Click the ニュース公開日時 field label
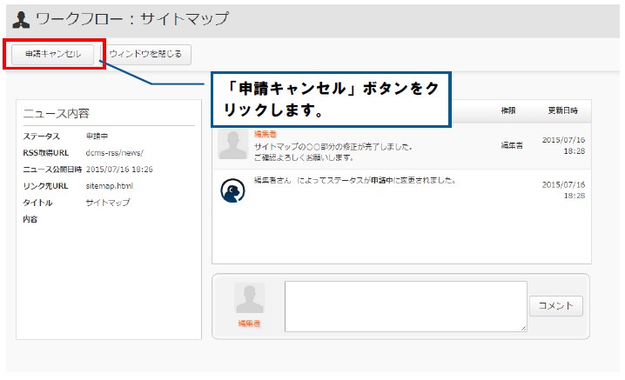Screen dimensions: 625x380 52,170
